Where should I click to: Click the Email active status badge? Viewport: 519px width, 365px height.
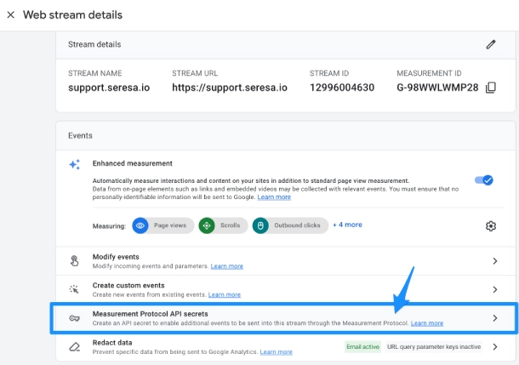(362, 347)
